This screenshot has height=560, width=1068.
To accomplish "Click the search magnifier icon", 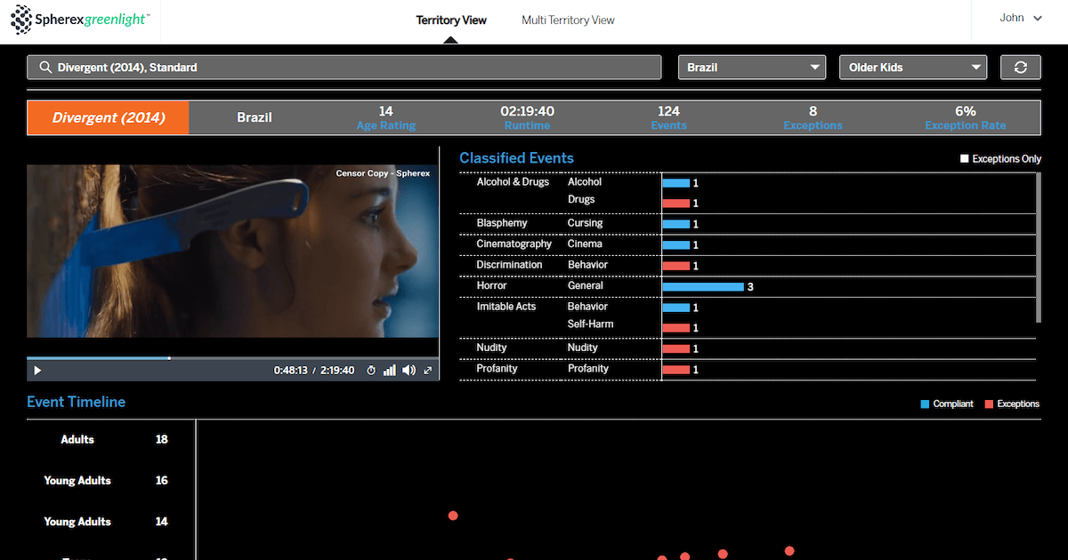I will pos(45,68).
